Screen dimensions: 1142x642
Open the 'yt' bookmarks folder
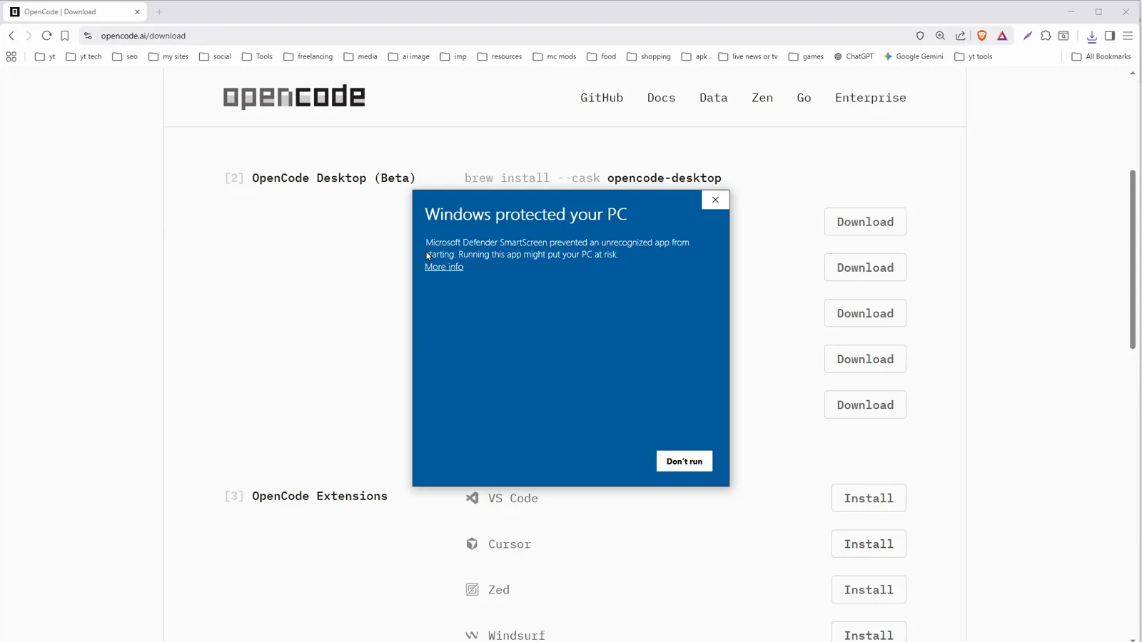[x=45, y=56]
